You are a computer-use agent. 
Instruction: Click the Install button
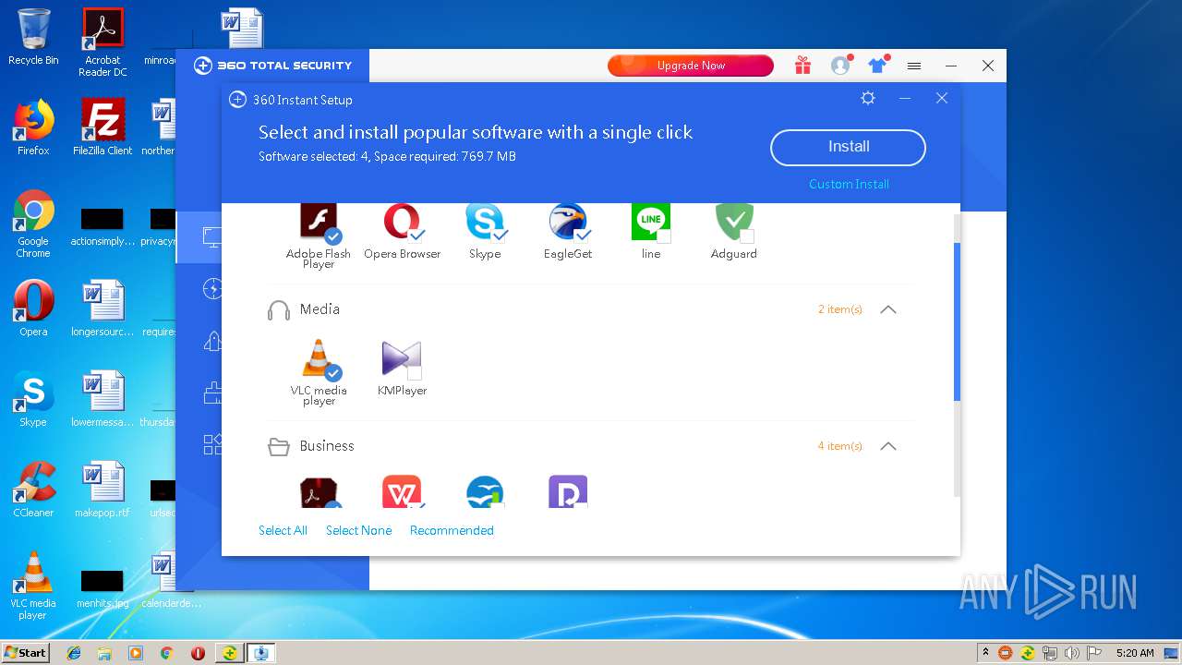(x=848, y=147)
